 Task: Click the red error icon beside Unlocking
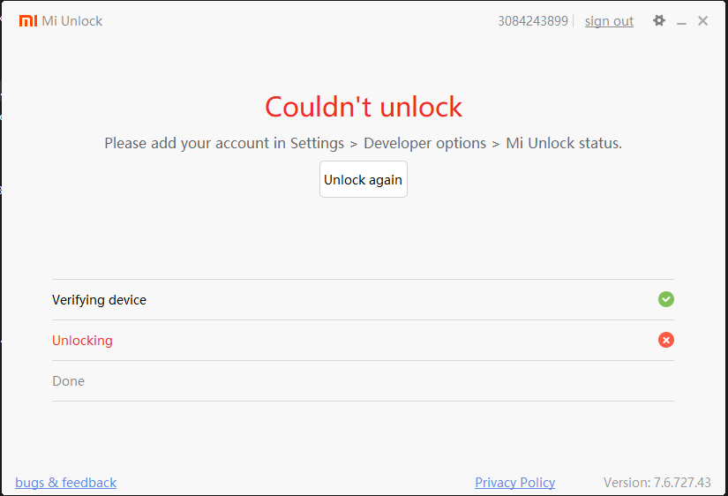pyautogui.click(x=666, y=340)
